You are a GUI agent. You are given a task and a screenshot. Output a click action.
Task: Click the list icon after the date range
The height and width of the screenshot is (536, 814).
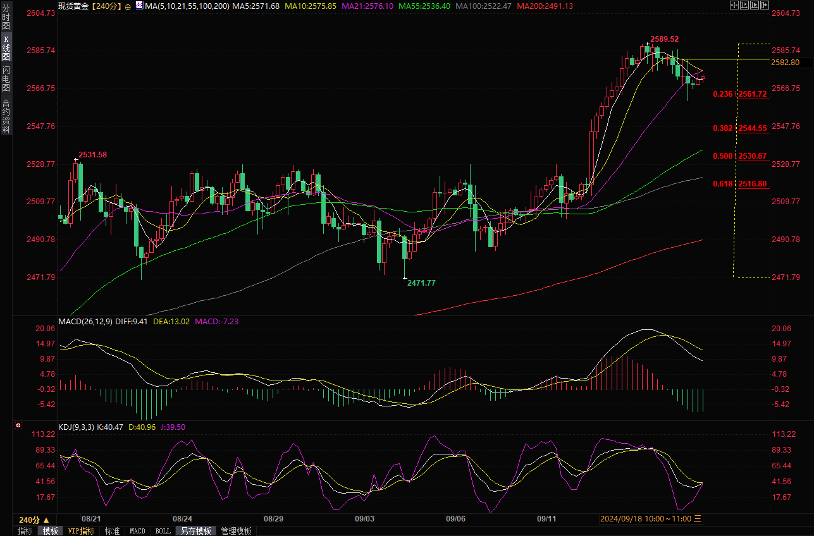(x=698, y=519)
